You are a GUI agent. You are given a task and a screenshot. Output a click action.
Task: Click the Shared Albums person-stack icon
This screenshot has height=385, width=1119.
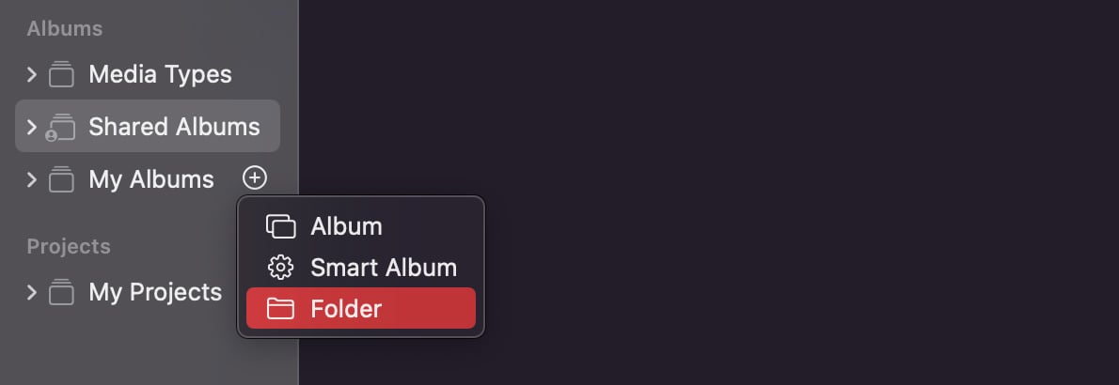(61, 127)
